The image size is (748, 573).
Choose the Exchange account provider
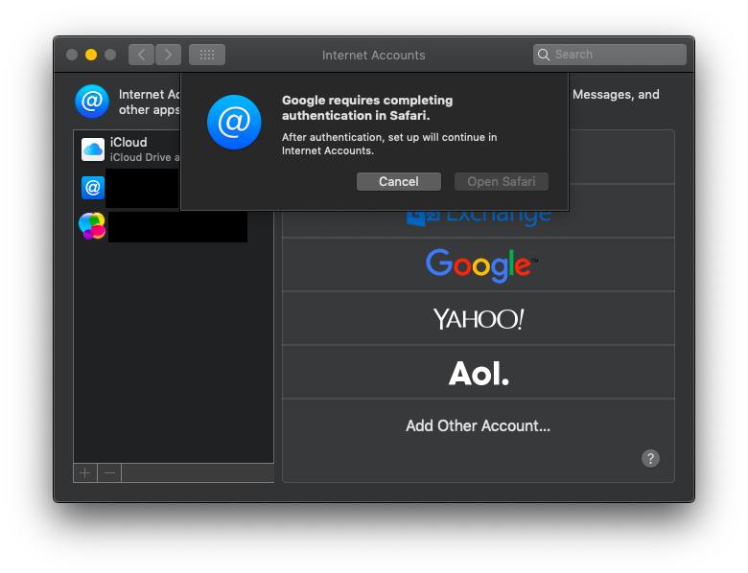coord(479,218)
